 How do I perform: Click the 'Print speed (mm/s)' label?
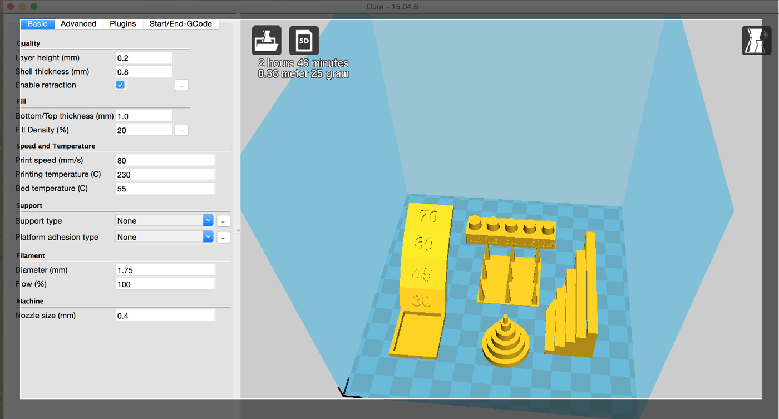coord(50,160)
